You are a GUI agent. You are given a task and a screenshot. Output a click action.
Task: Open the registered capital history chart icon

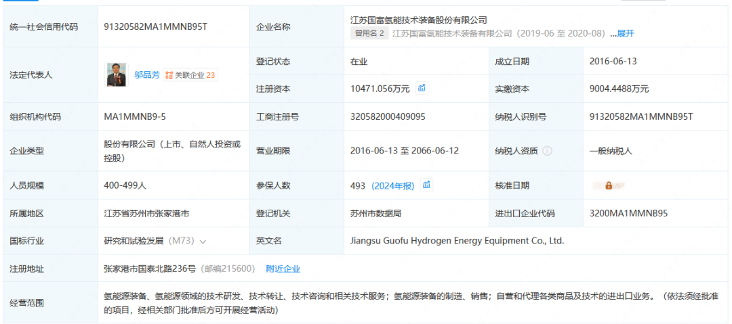tap(422, 88)
